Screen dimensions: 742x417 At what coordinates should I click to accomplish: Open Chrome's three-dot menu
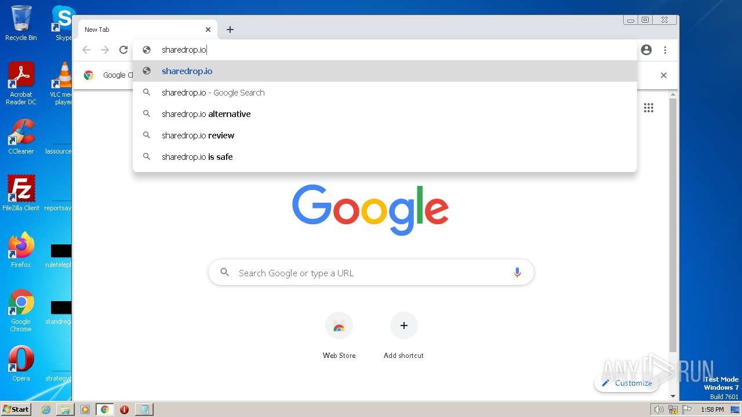pyautogui.click(x=665, y=50)
